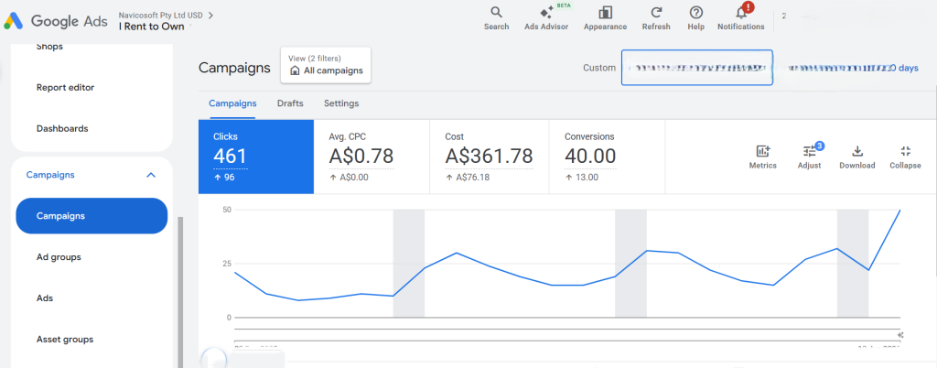Open chart Metrics selector

762,152
